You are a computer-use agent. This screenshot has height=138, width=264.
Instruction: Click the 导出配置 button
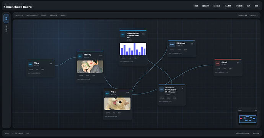(239, 6)
